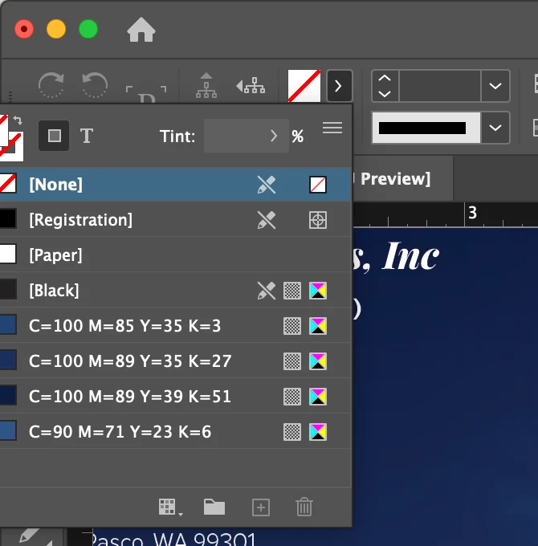
Task: Click New Color Group folder icon
Action: (214, 507)
